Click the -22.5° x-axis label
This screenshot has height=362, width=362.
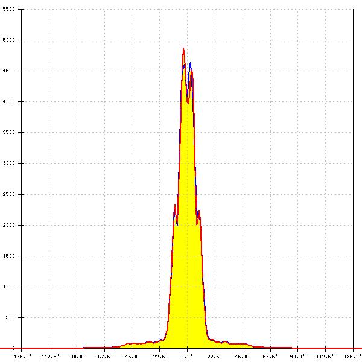(x=159, y=357)
